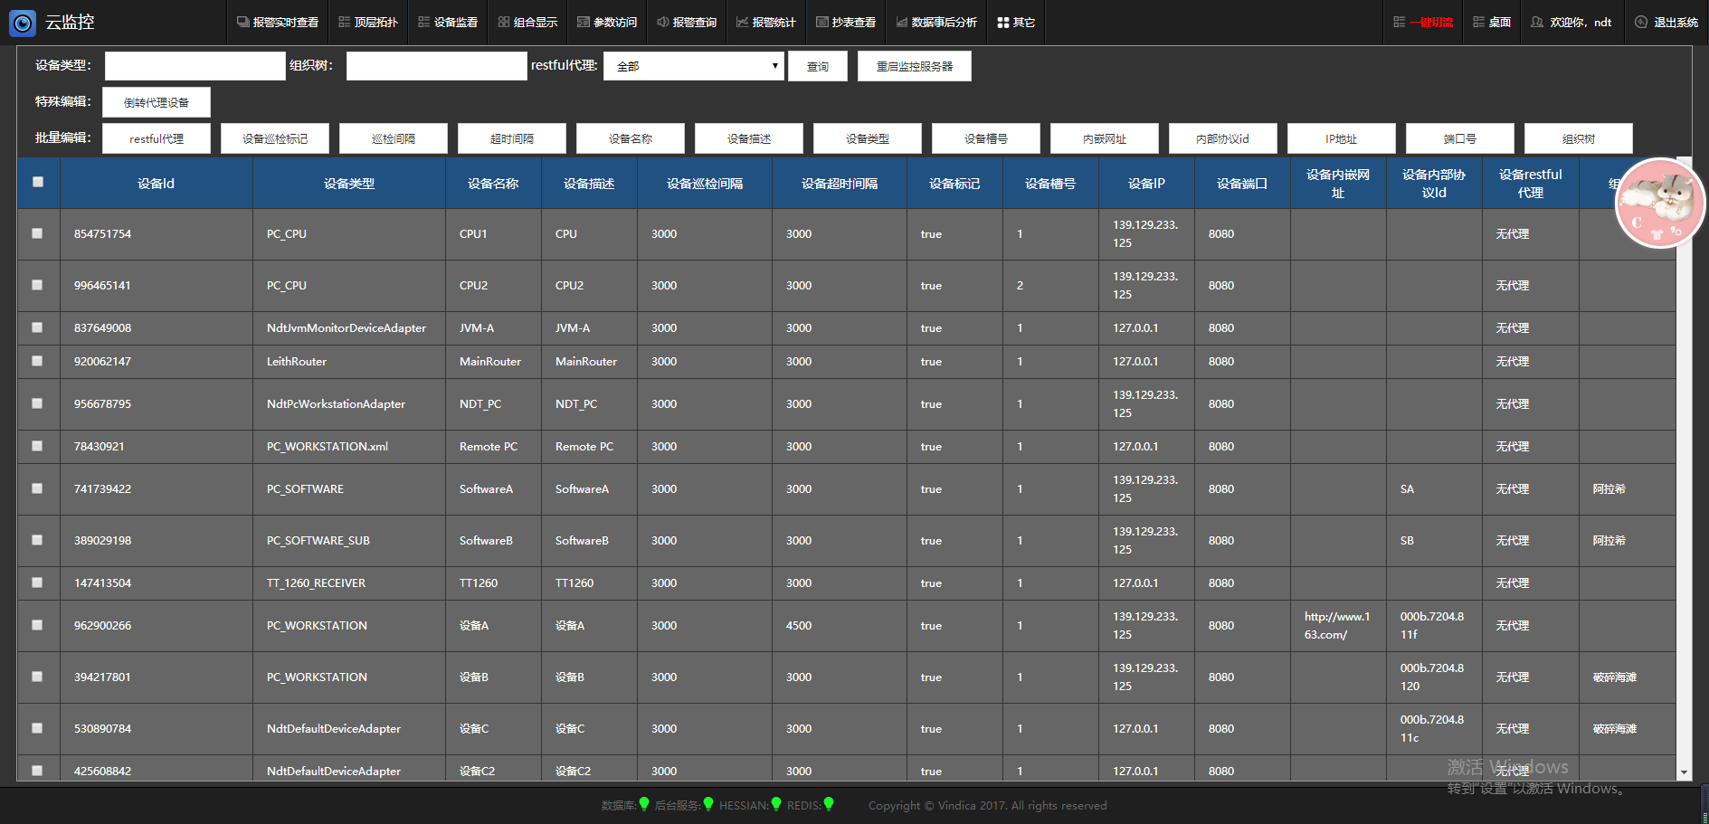
Task: Open the 设备监看 navigation item
Action: (448, 23)
